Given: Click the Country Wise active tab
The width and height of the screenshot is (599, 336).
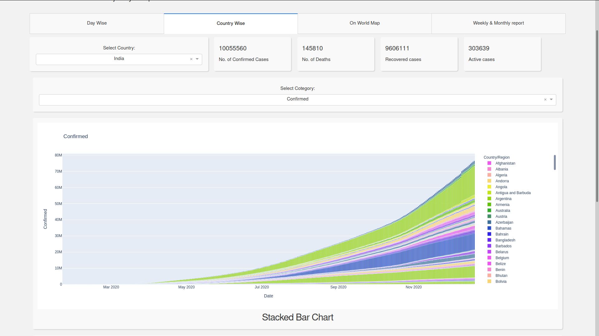Looking at the screenshot, I should [x=230, y=23].
